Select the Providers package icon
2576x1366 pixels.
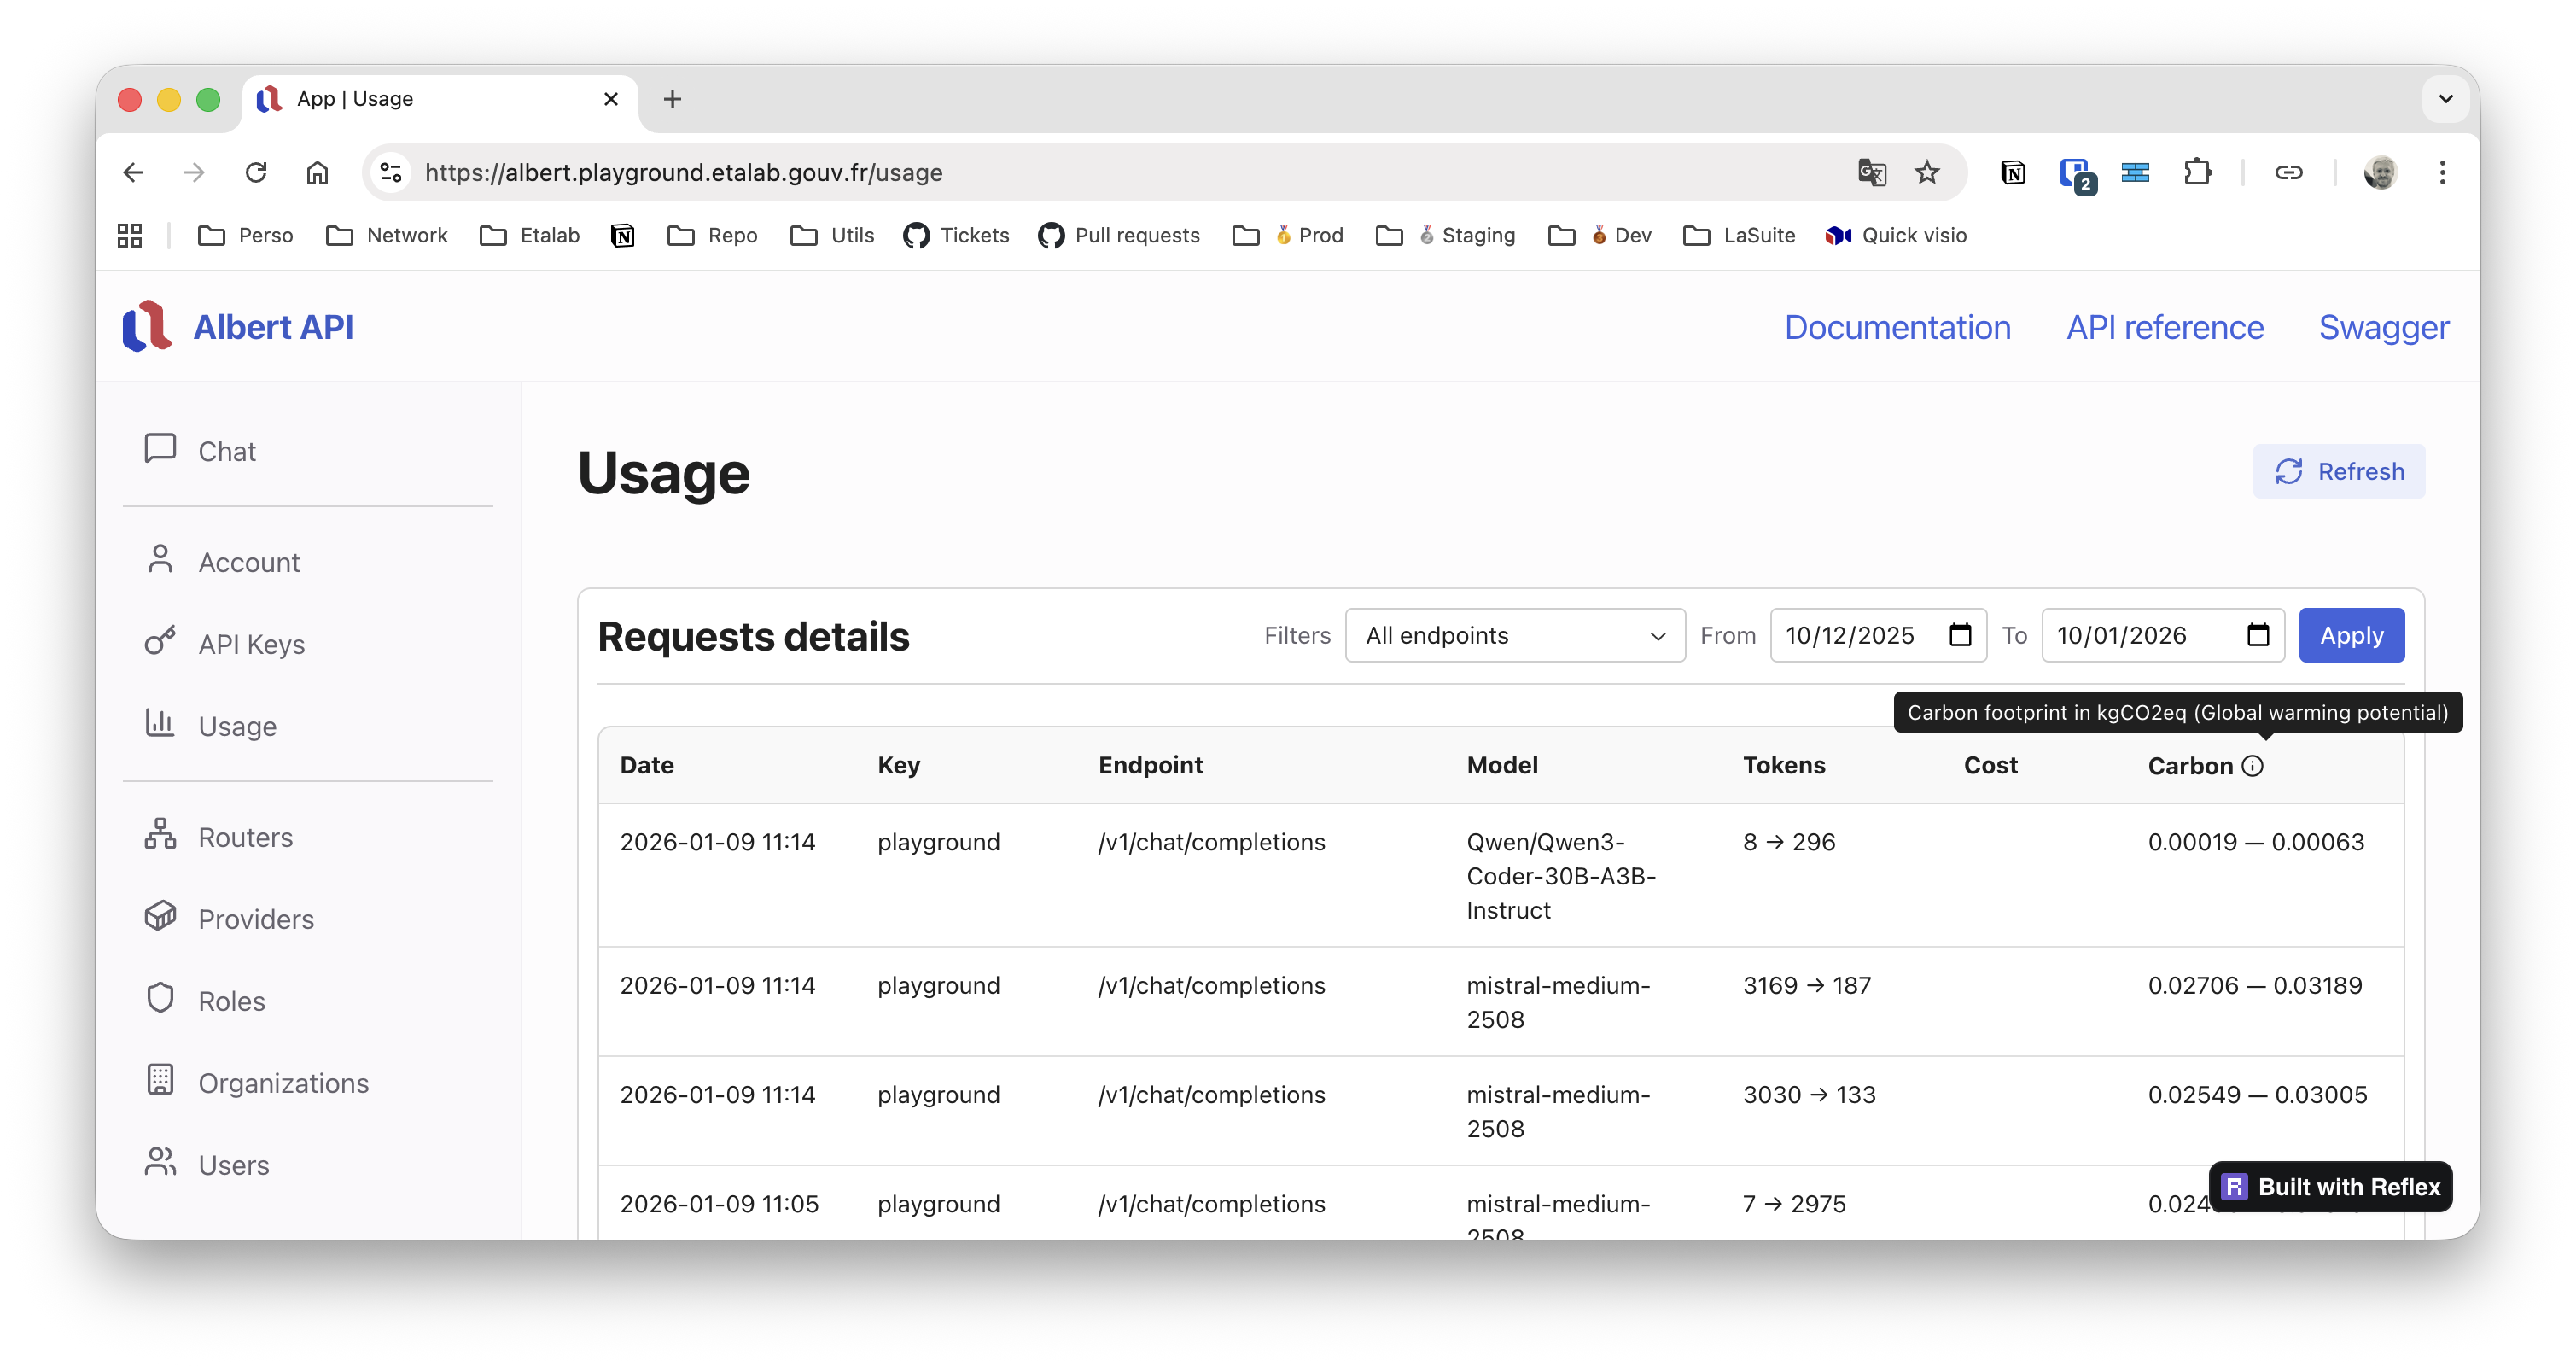click(161, 917)
